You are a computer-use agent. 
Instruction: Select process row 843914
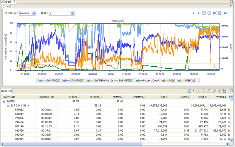coord(115,139)
